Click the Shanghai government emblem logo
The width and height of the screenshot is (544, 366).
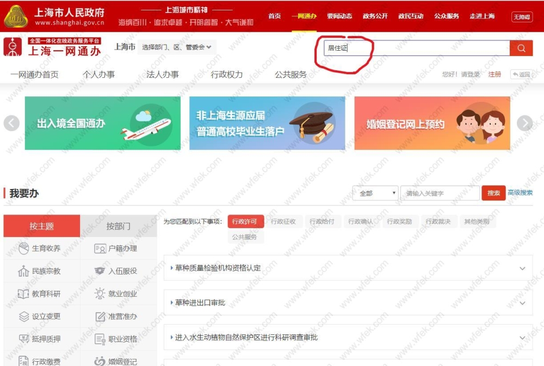[16, 16]
